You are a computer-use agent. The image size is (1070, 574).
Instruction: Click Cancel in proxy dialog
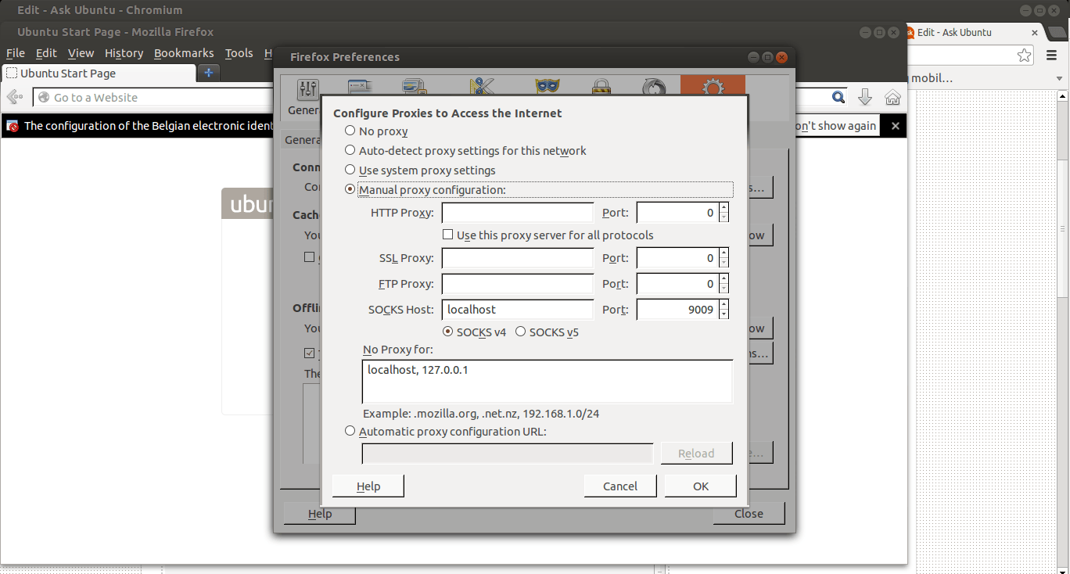click(x=620, y=486)
